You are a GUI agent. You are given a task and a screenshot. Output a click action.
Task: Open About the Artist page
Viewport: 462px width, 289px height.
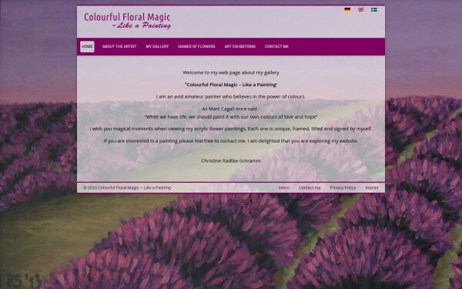pos(119,46)
